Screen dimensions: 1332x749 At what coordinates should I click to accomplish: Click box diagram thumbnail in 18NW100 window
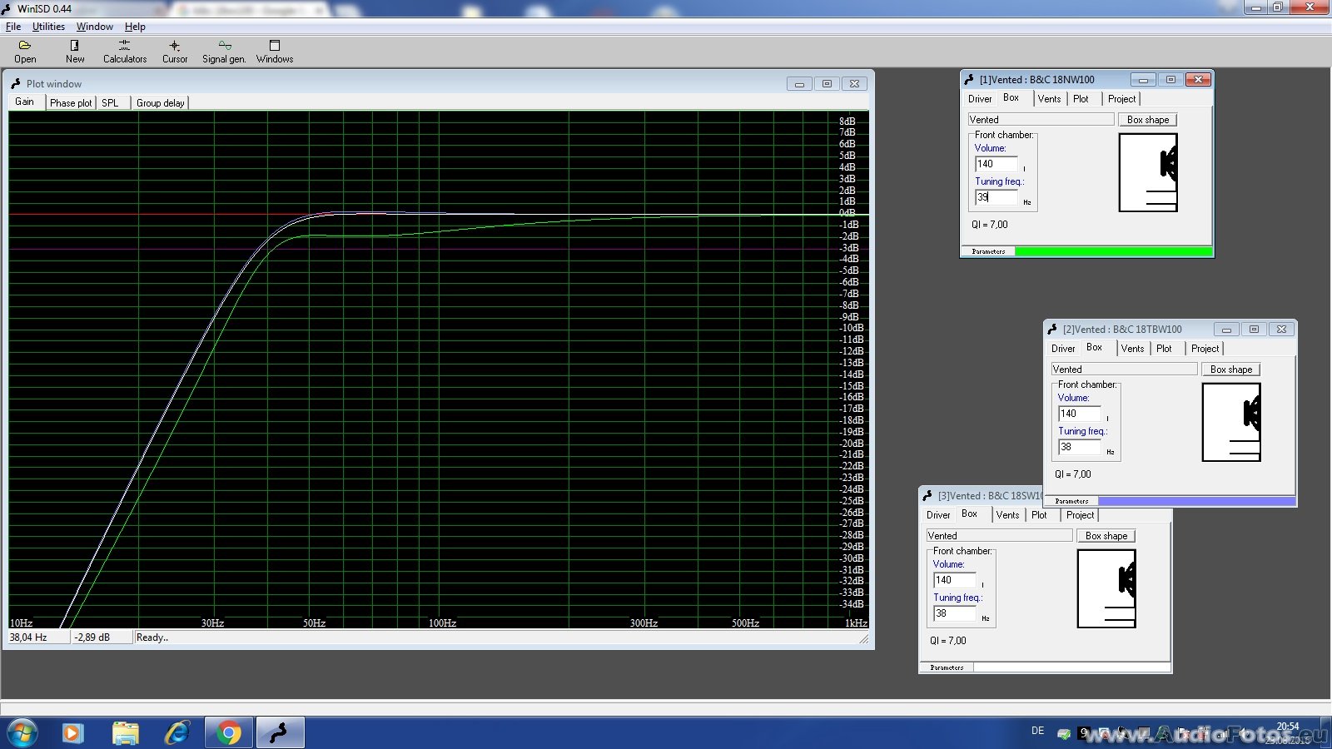(1148, 172)
